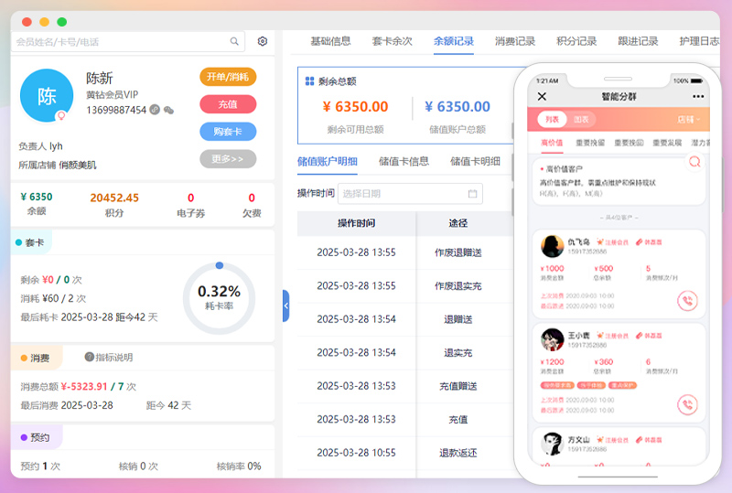Click the 耗卡率 0.32% circular progress ring

(x=219, y=298)
